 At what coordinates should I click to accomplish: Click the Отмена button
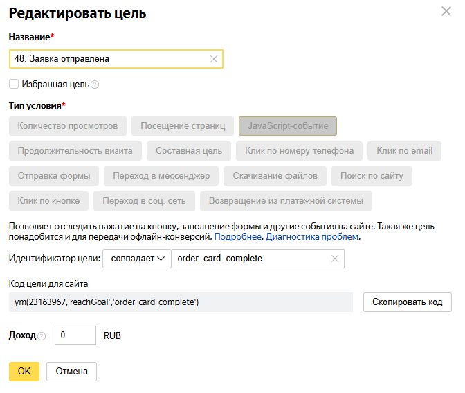71,372
